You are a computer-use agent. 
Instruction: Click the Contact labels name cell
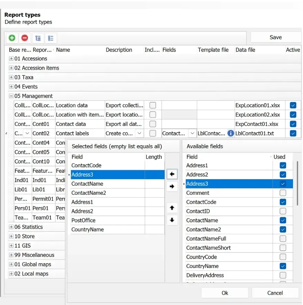pos(80,133)
